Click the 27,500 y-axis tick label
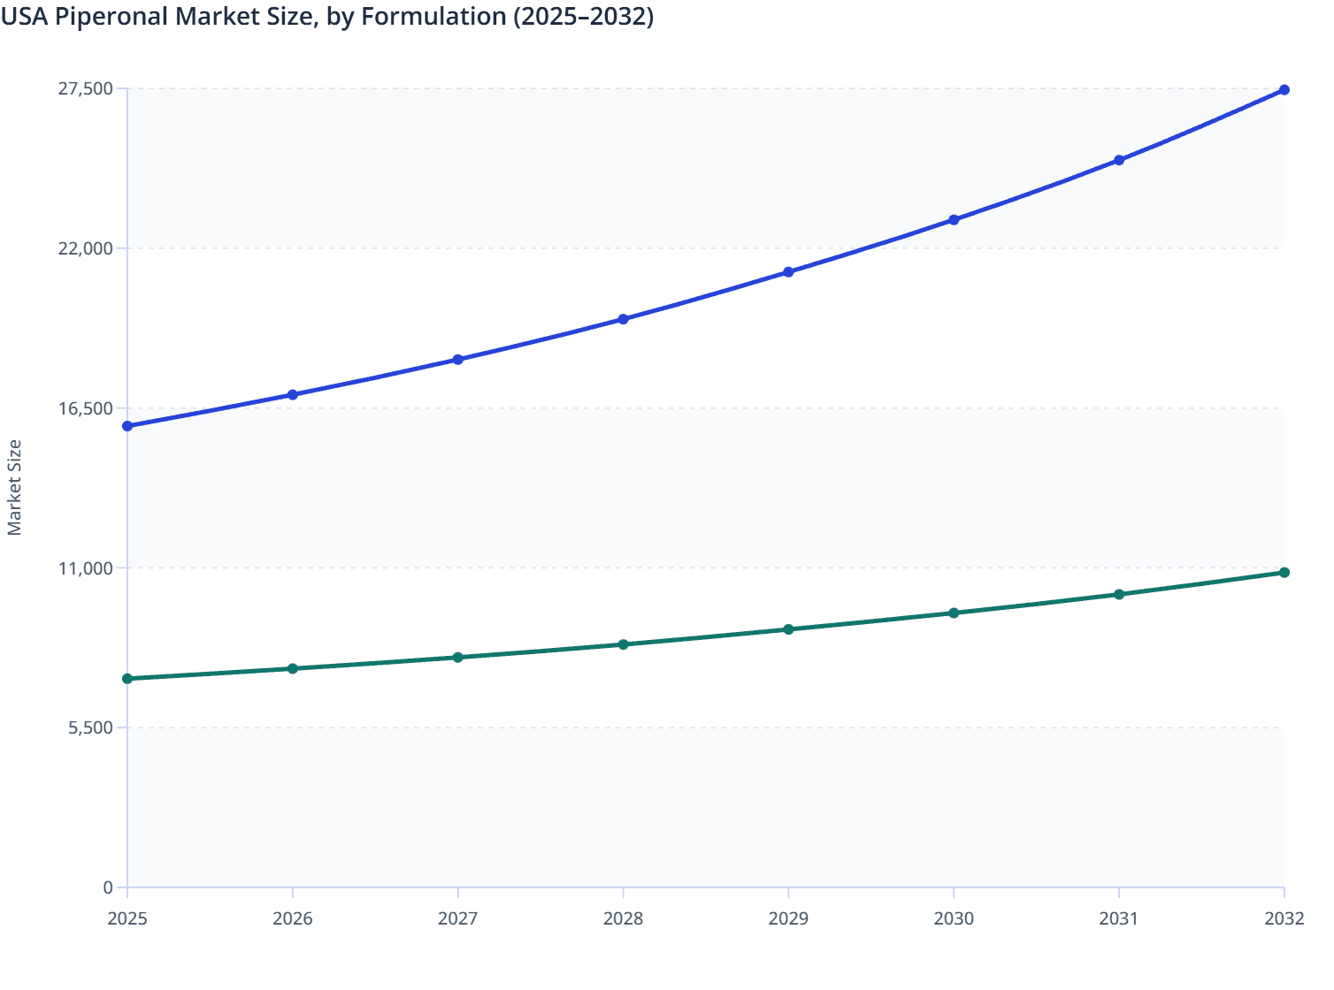 87,88
